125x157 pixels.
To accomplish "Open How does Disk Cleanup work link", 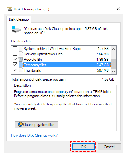I will (x=34, y=135).
